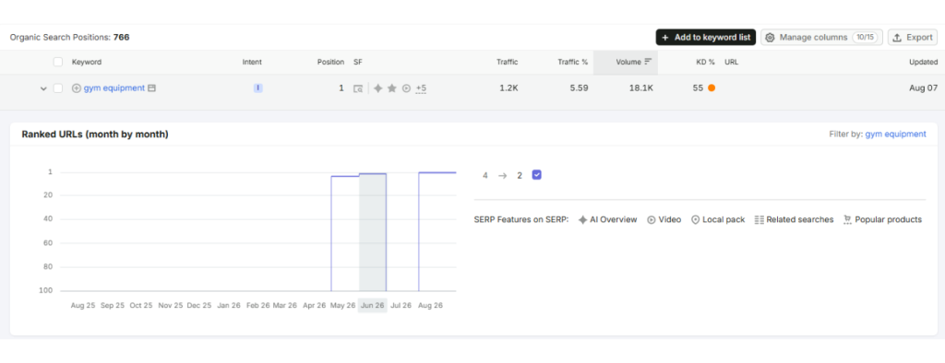Click the Aug 07 updated date
The width and height of the screenshot is (945, 363).
coord(923,88)
